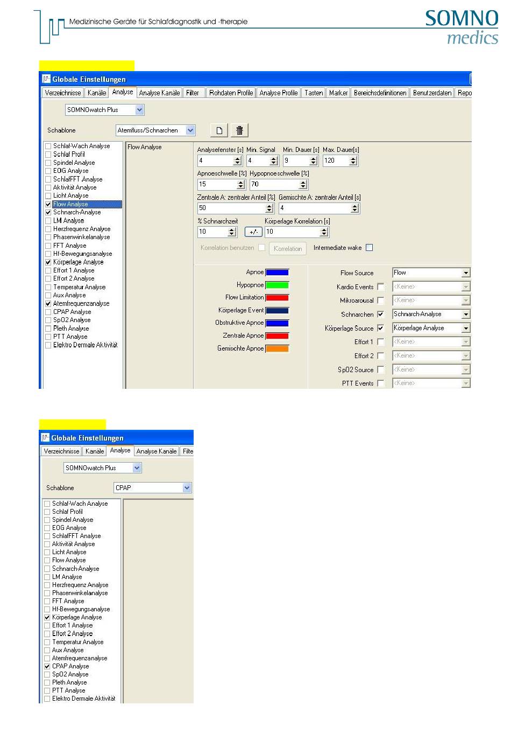Uncheck the Schnarchen source checkbox
This screenshot has height=747, width=511.
pos(381,314)
